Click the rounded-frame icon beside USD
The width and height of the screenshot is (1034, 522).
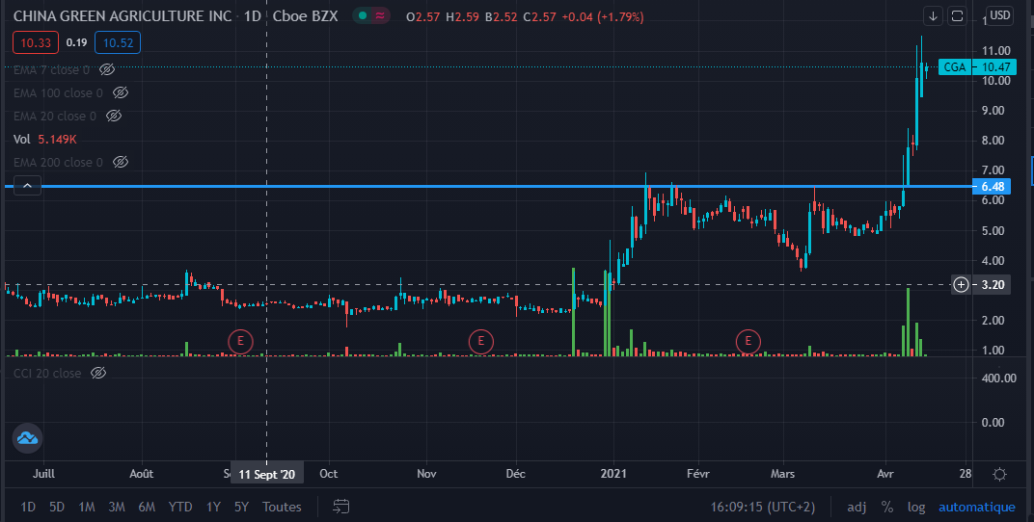tap(957, 15)
